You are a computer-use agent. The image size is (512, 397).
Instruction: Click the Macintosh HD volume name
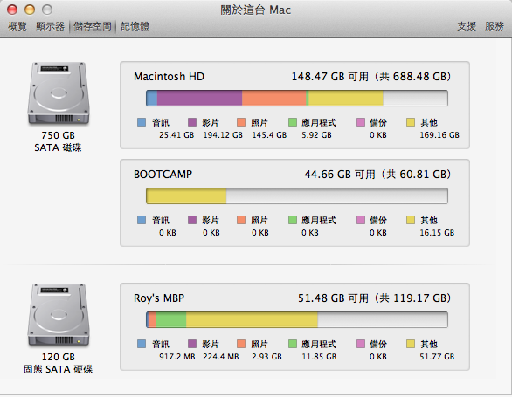click(x=169, y=77)
